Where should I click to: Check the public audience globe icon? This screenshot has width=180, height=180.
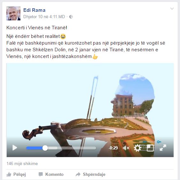[71, 17]
